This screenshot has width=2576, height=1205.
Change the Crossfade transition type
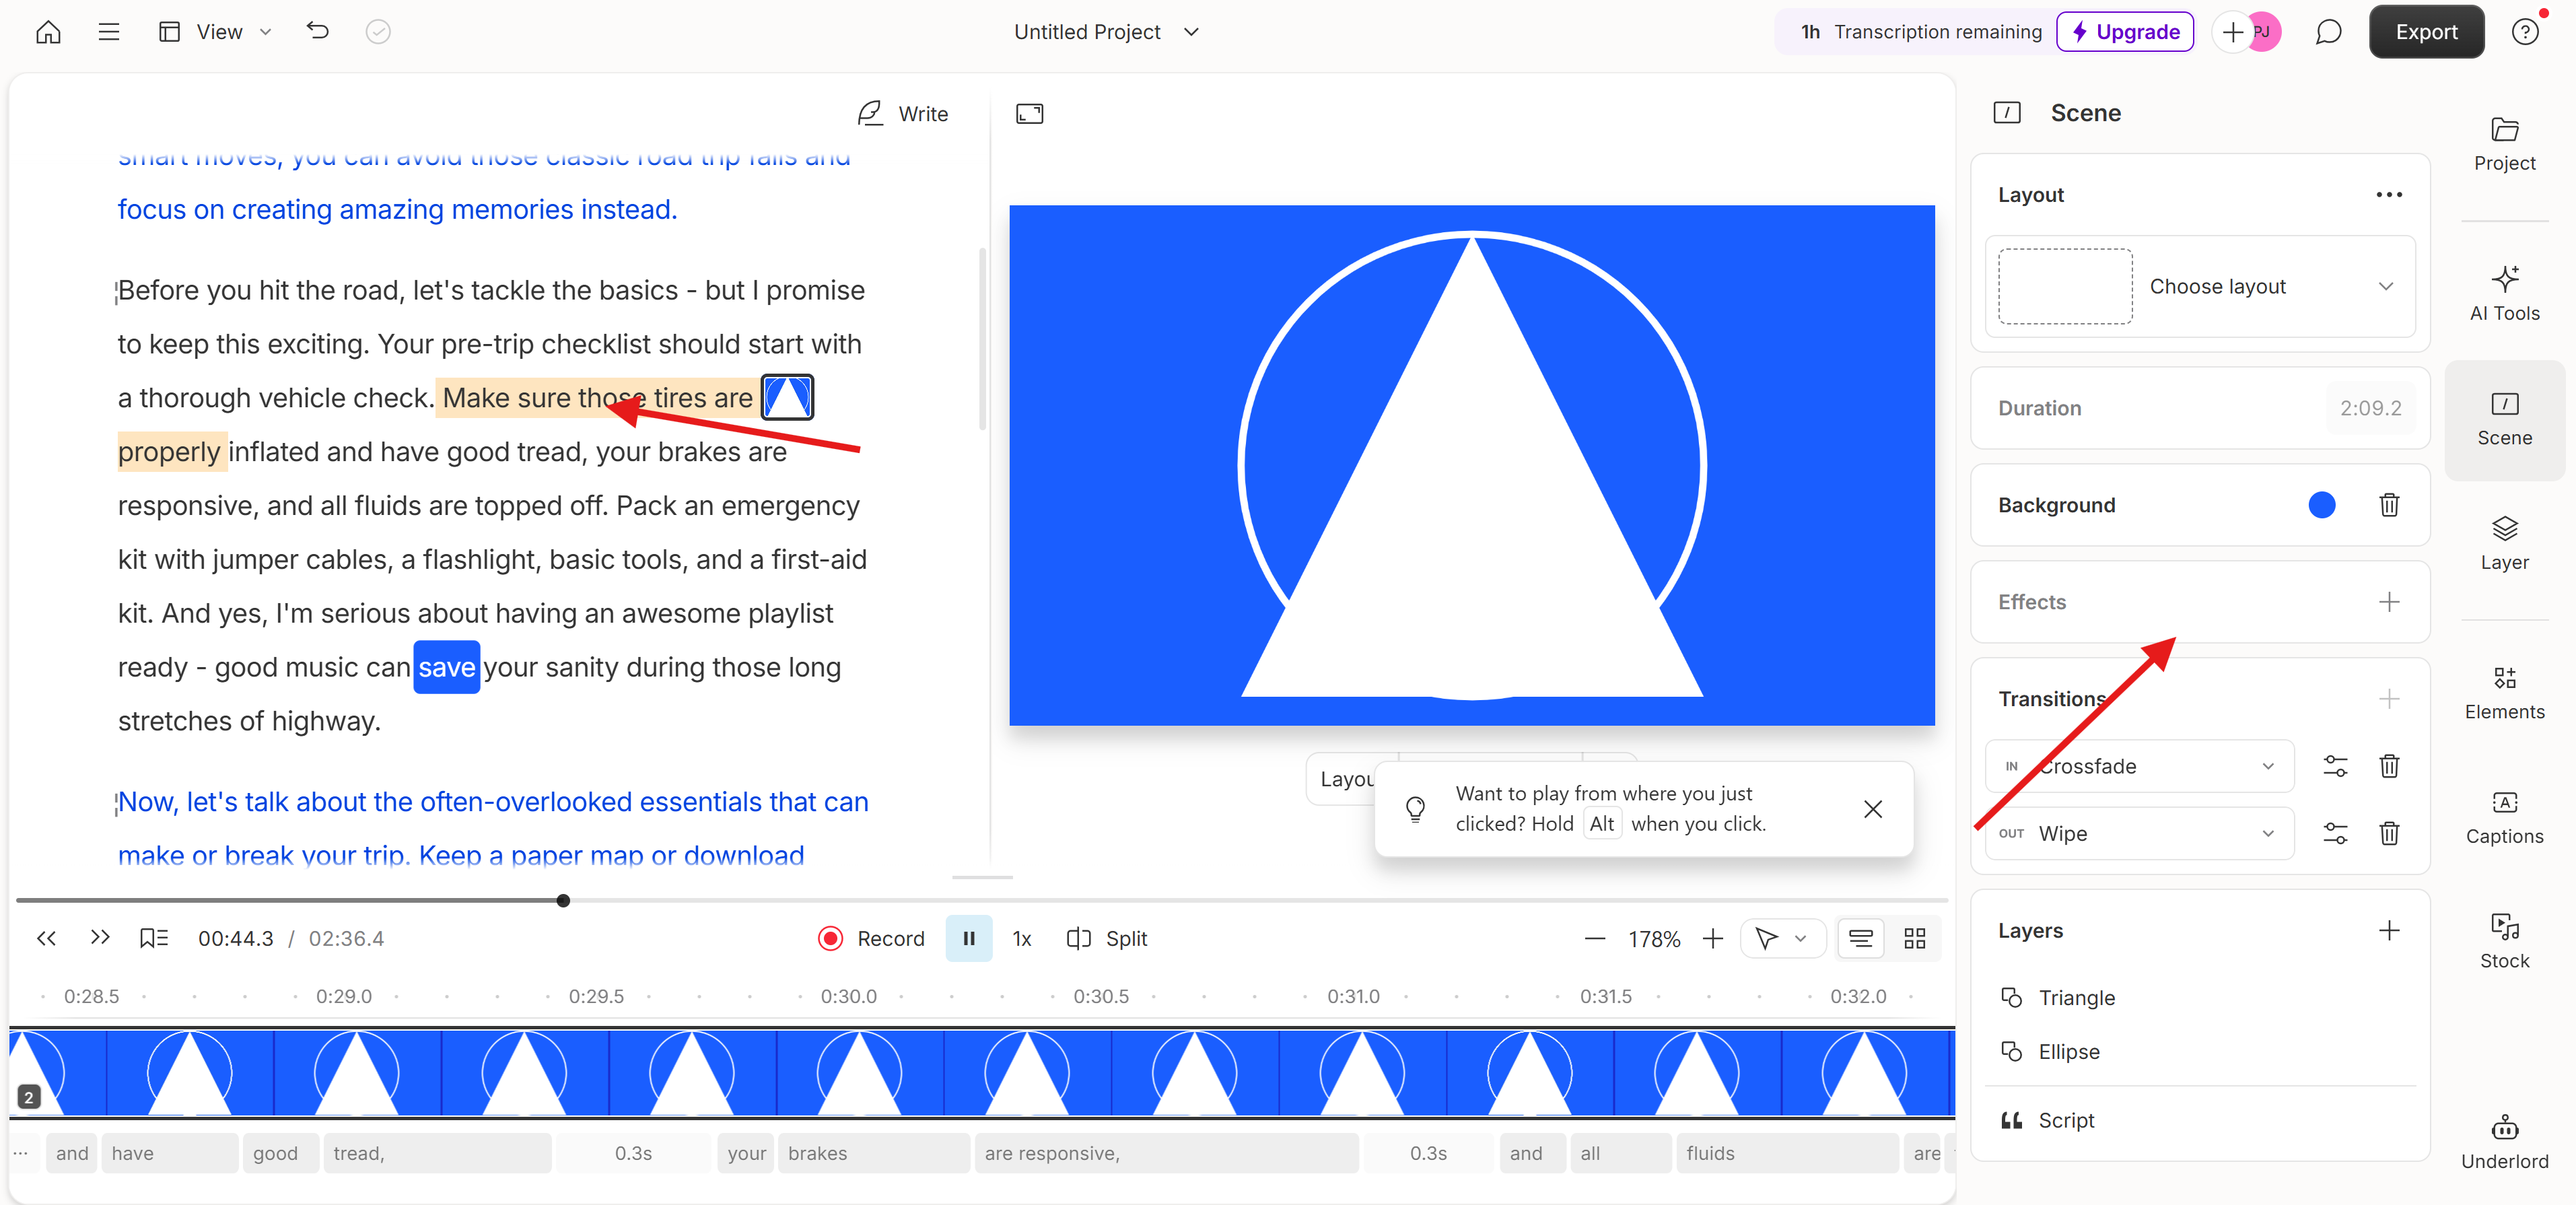(x=2139, y=766)
